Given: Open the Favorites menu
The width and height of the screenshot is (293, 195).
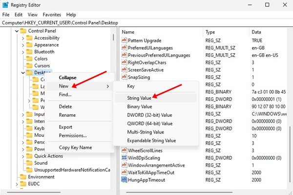Looking at the screenshot, I should pos(52,15).
